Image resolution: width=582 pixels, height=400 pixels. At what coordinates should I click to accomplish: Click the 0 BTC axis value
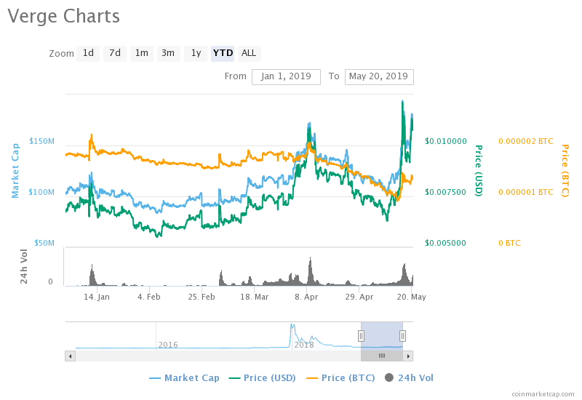pos(510,243)
